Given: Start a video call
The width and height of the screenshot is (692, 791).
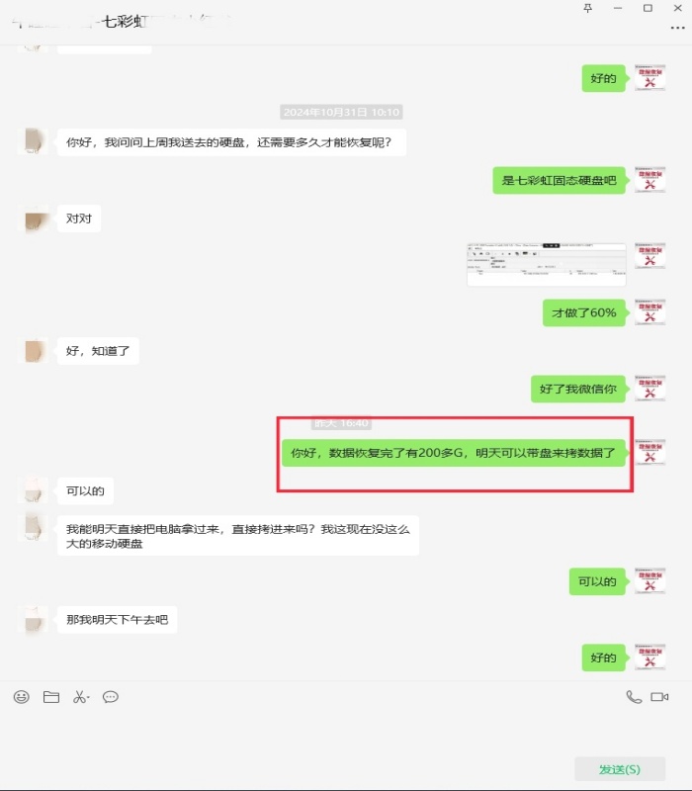Looking at the screenshot, I should tap(659, 697).
